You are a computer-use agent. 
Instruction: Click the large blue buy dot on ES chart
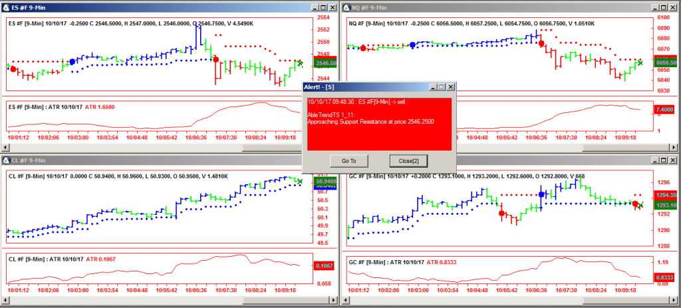click(x=72, y=62)
